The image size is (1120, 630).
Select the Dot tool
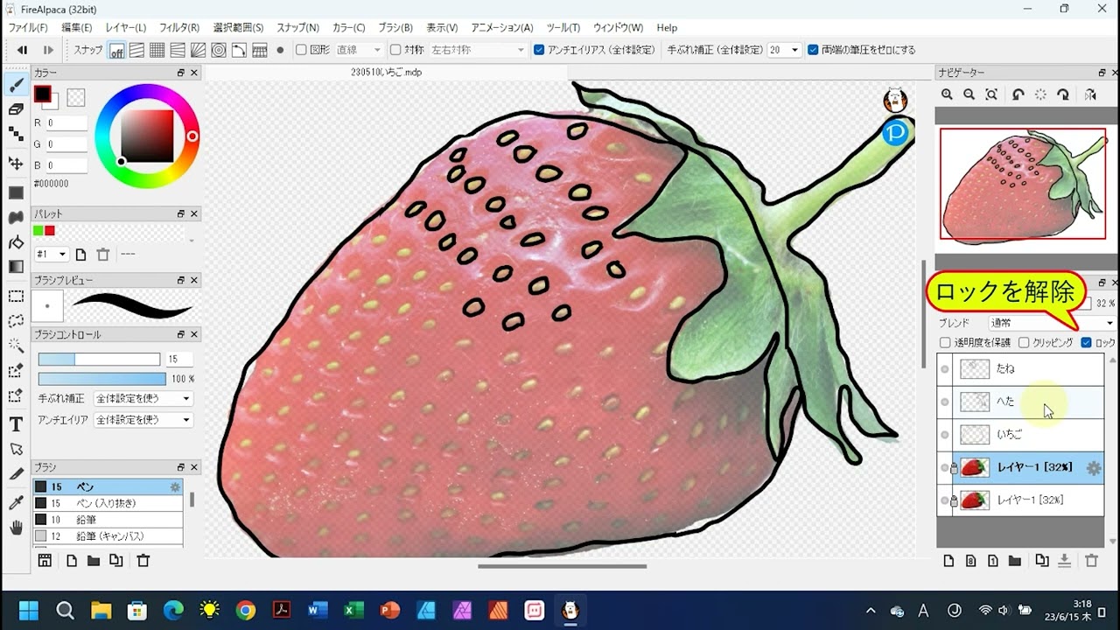pos(16,134)
